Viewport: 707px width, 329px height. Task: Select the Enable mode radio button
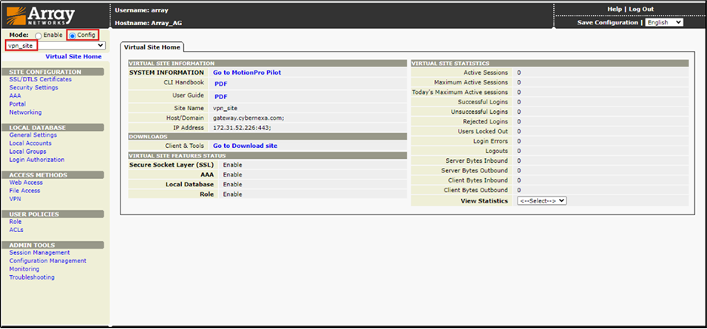point(38,35)
